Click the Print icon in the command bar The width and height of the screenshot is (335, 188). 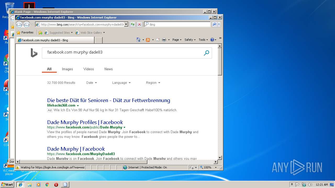coord(164,40)
